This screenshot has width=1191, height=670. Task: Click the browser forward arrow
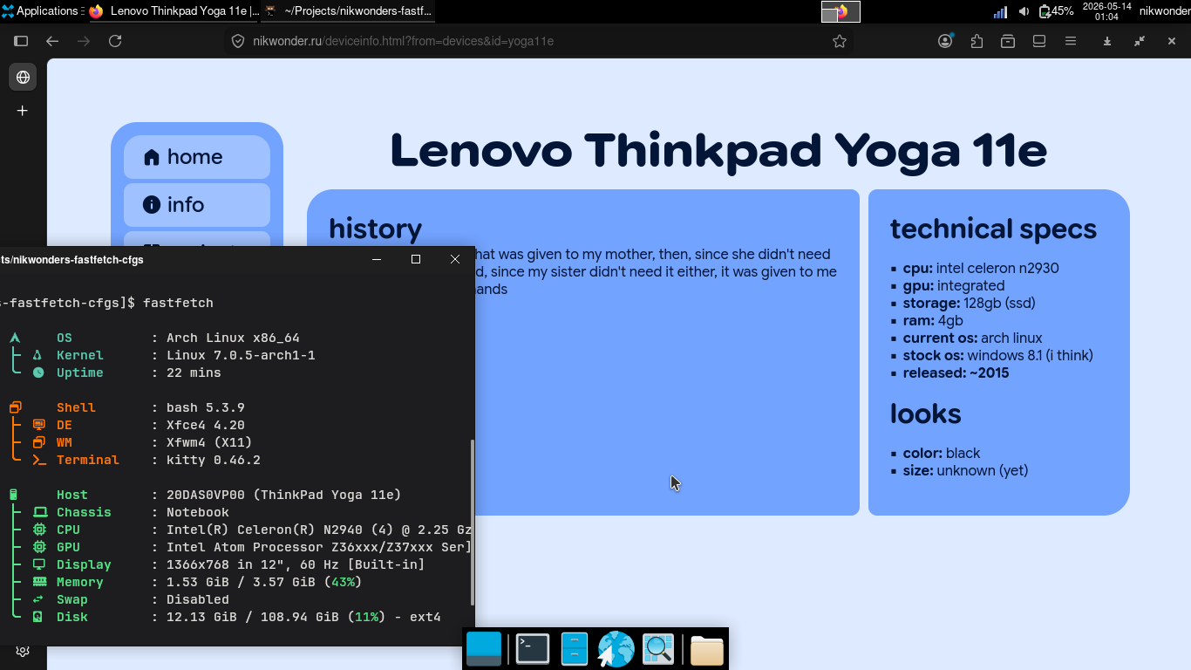84,41
